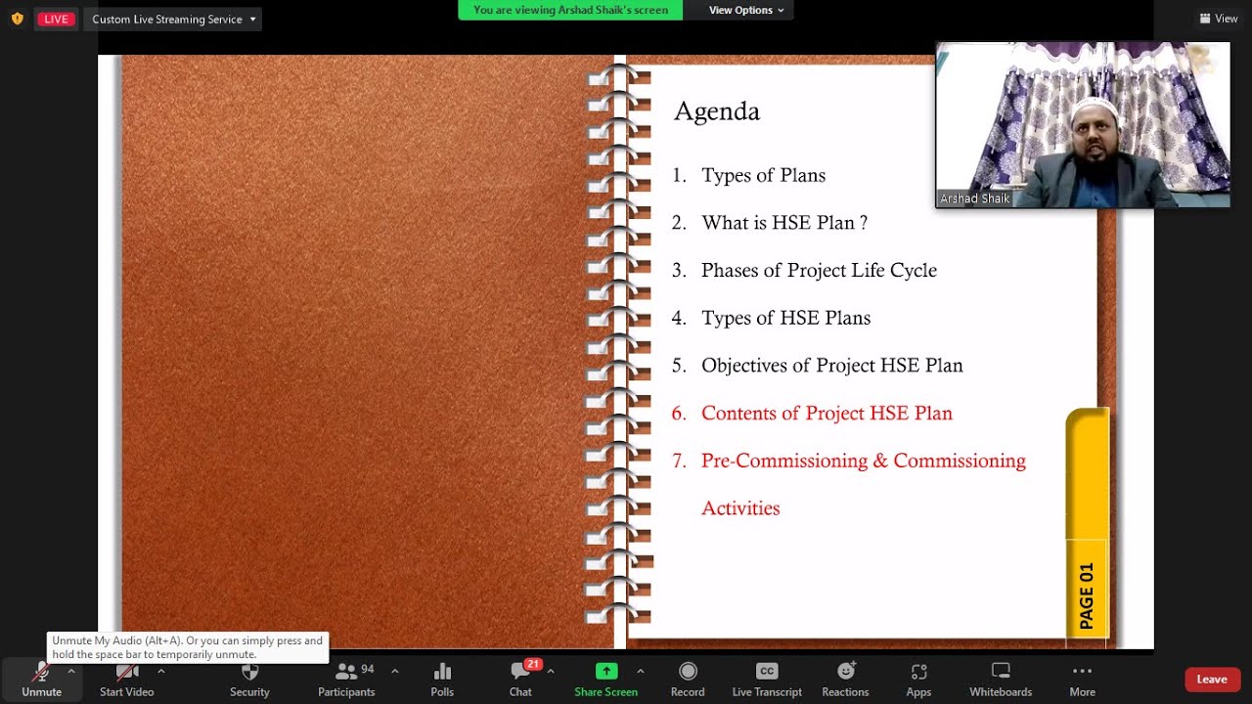Click the meeting security shield icon
The height and width of the screenshot is (704, 1252).
pyautogui.click(x=17, y=19)
